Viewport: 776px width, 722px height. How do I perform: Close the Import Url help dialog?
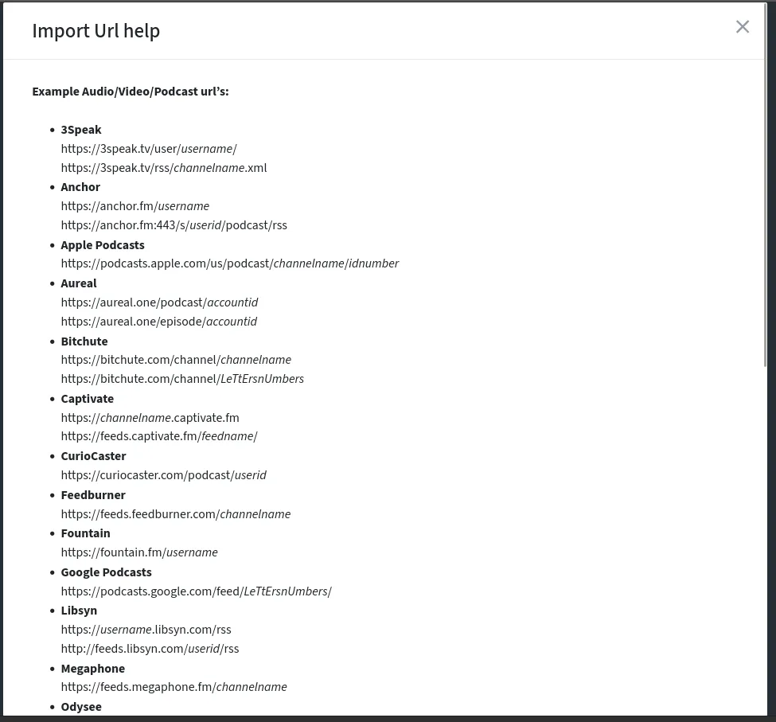(742, 27)
